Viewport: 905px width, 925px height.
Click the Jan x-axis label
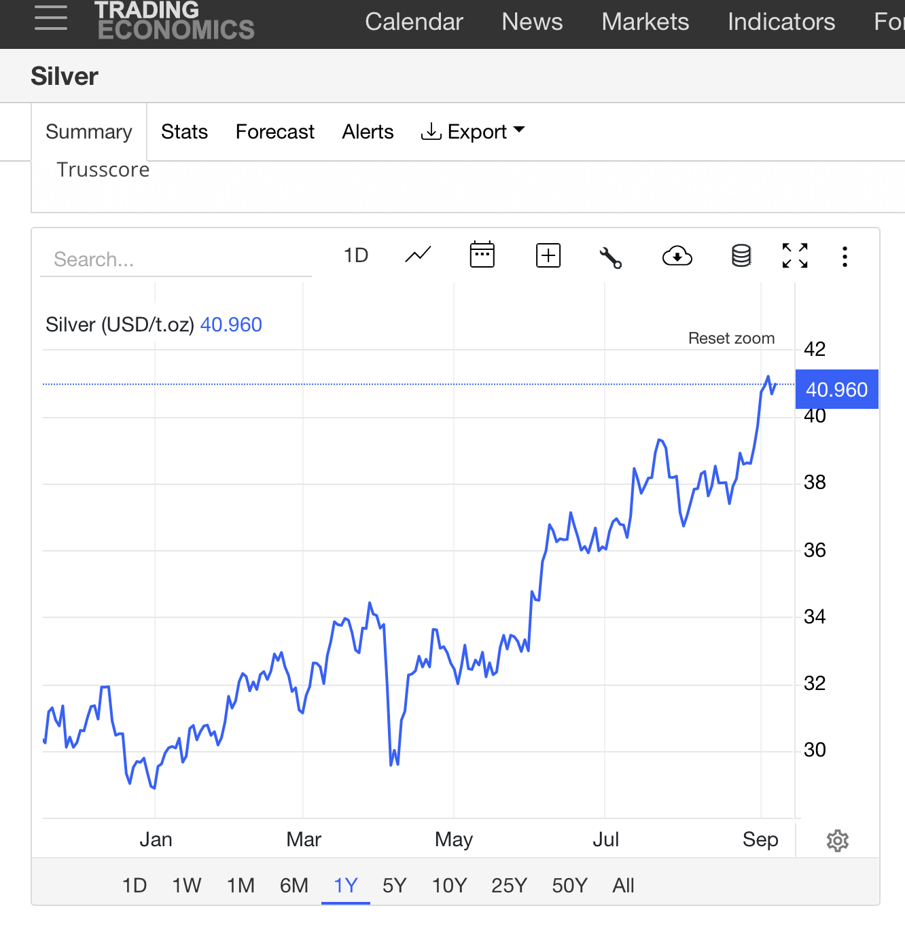click(156, 840)
